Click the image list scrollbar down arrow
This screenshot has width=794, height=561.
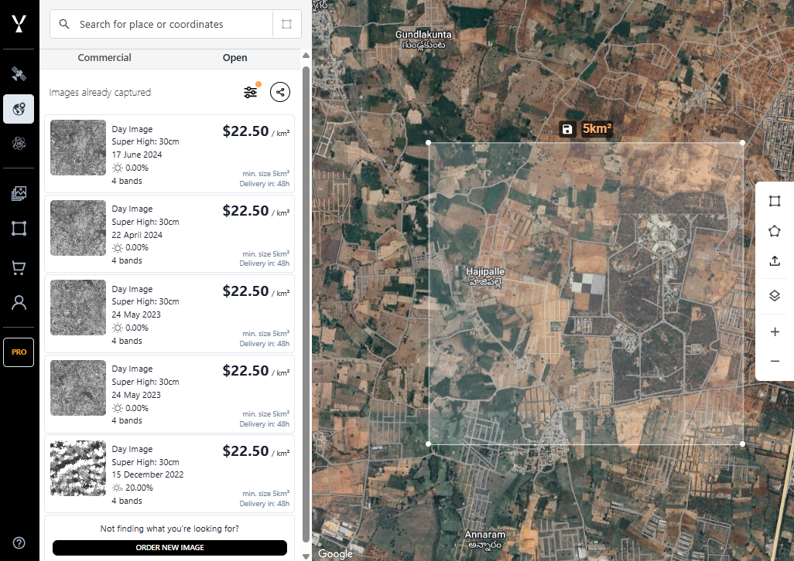click(x=306, y=555)
